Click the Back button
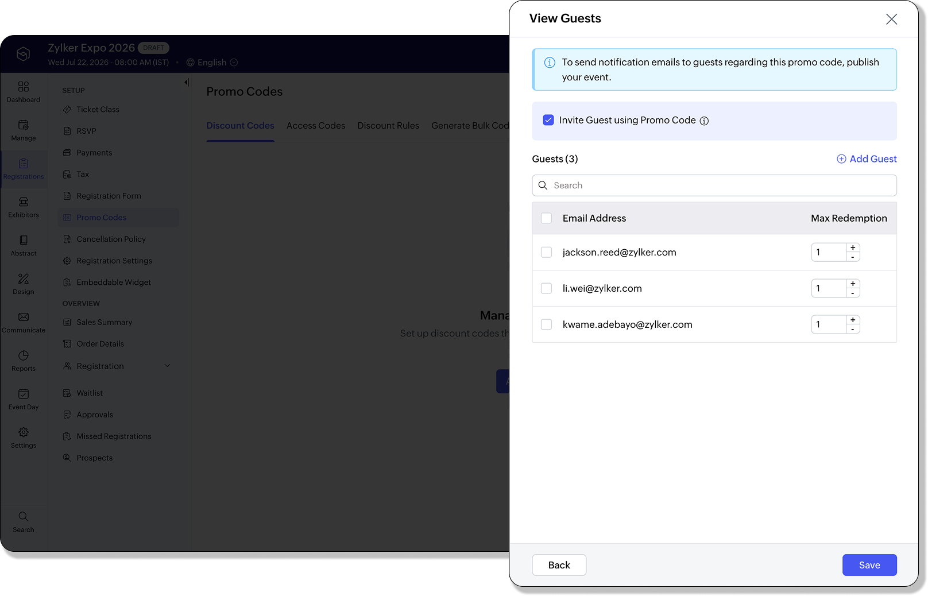 (559, 565)
